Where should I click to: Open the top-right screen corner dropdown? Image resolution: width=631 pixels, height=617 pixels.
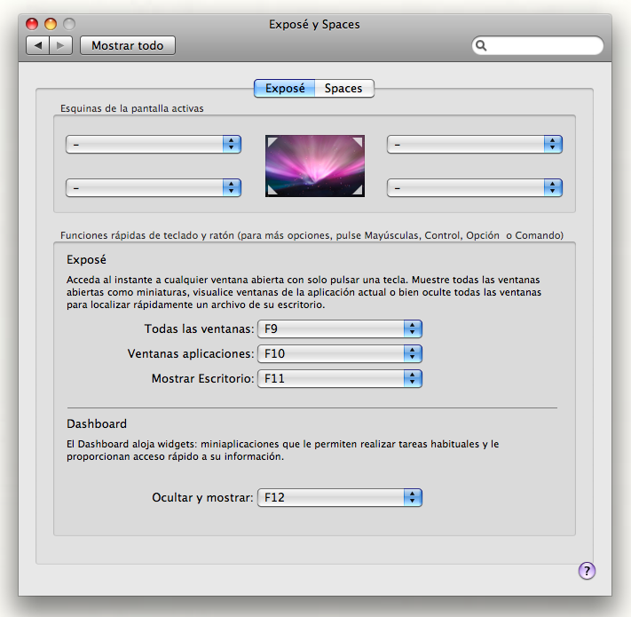[475, 144]
